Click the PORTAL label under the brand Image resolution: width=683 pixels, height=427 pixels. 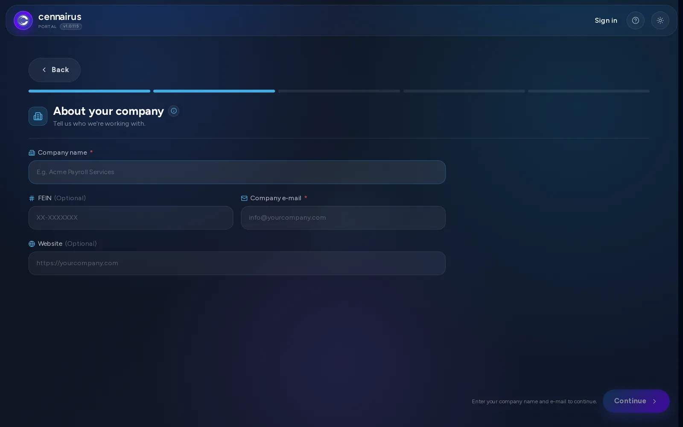coord(47,26)
